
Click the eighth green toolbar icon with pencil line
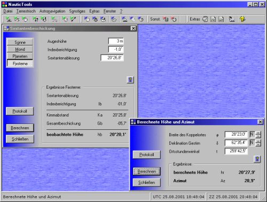[73, 19]
